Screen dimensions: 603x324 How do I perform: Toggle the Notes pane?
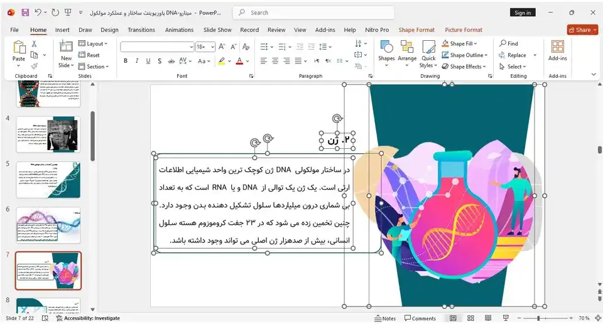[x=385, y=318]
